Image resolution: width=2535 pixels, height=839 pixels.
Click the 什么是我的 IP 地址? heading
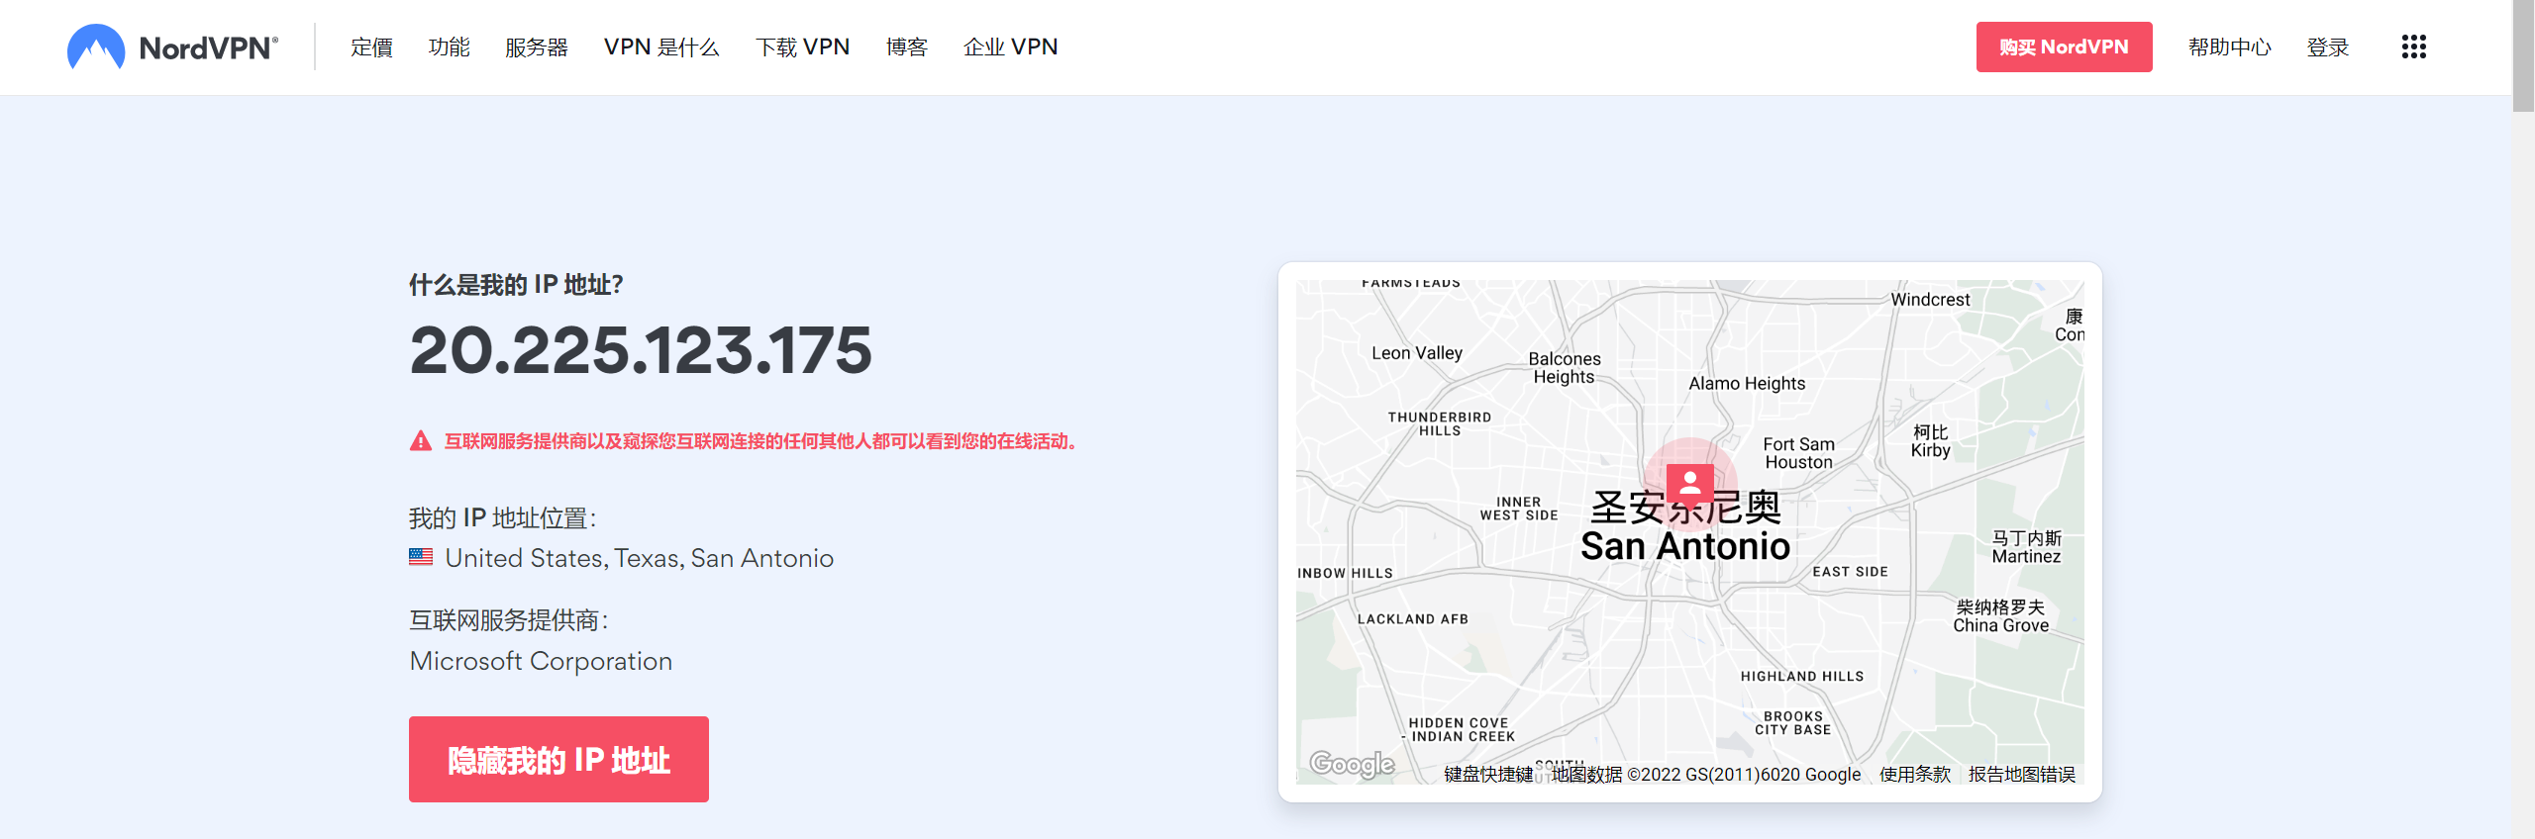coord(516,285)
